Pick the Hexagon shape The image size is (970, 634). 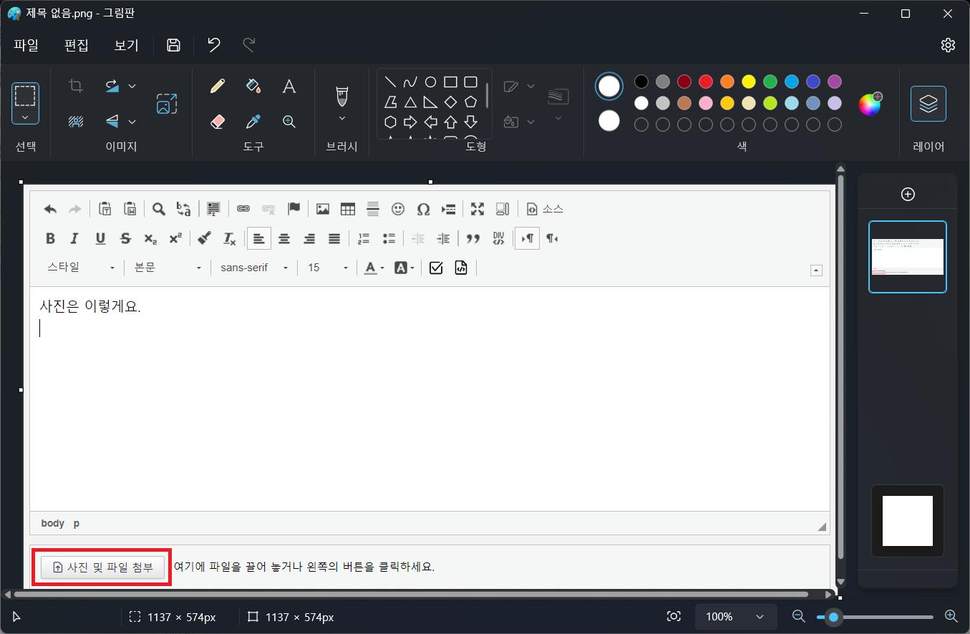point(390,122)
